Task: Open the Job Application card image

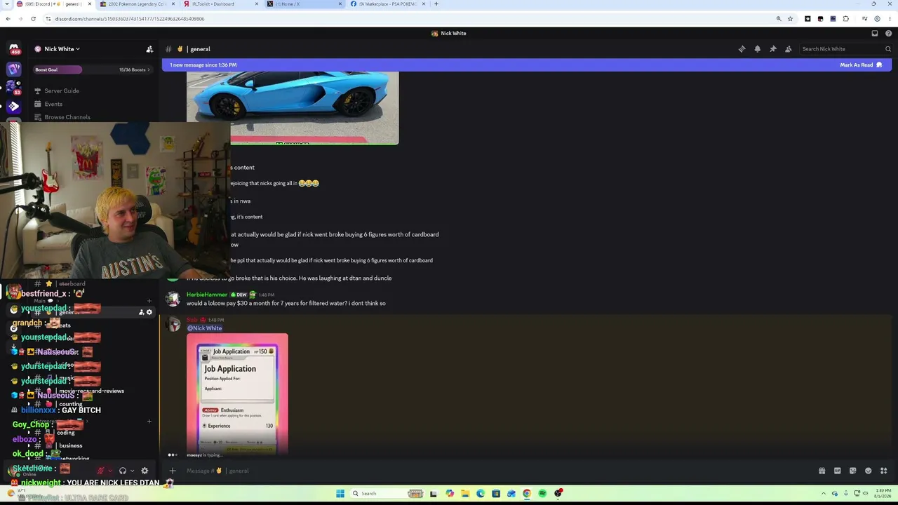Action: (237, 393)
